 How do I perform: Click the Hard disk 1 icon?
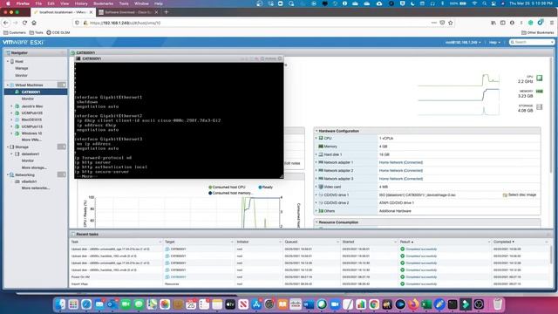coord(321,154)
